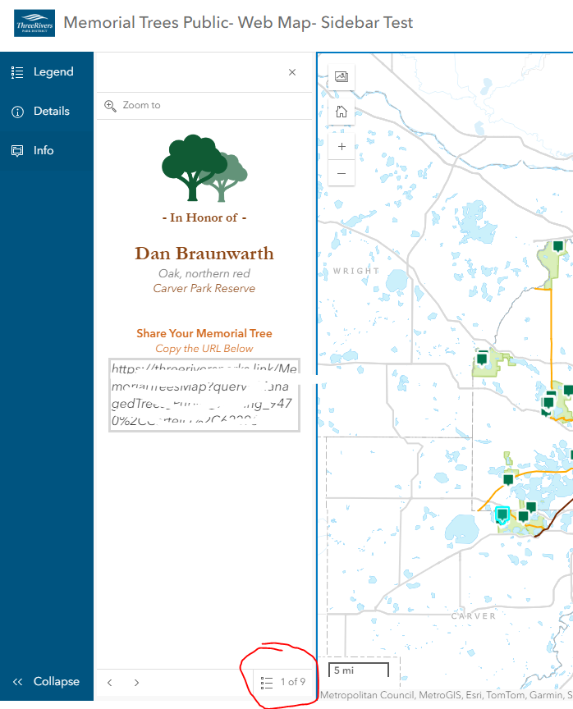Screen dimensions: 573x709
Task: Click the Copy the URL Below text
Action: point(204,349)
